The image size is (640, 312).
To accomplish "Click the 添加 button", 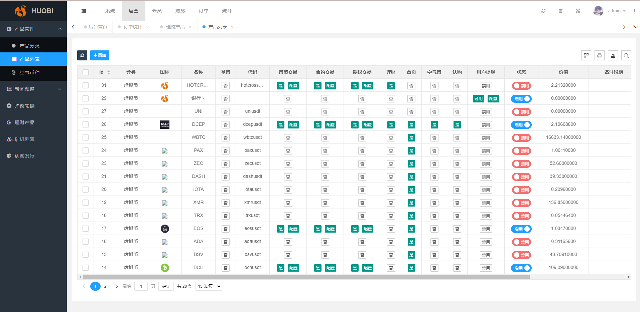I will (100, 55).
